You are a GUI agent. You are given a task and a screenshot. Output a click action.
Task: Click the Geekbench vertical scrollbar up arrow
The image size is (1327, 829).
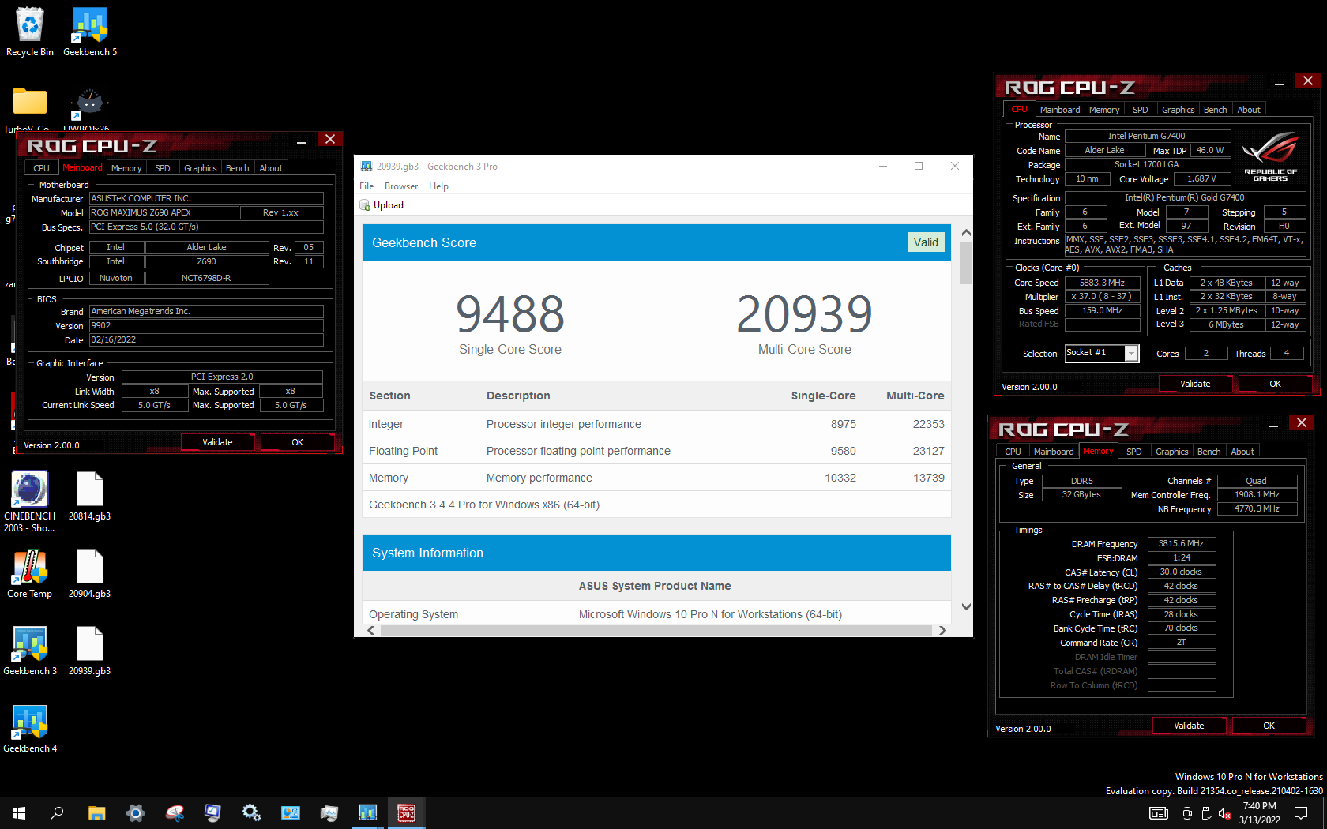tap(966, 233)
